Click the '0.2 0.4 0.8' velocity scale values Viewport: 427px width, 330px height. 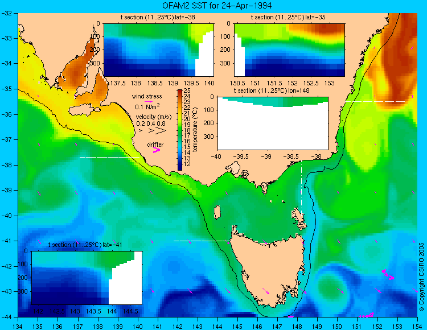click(151, 123)
